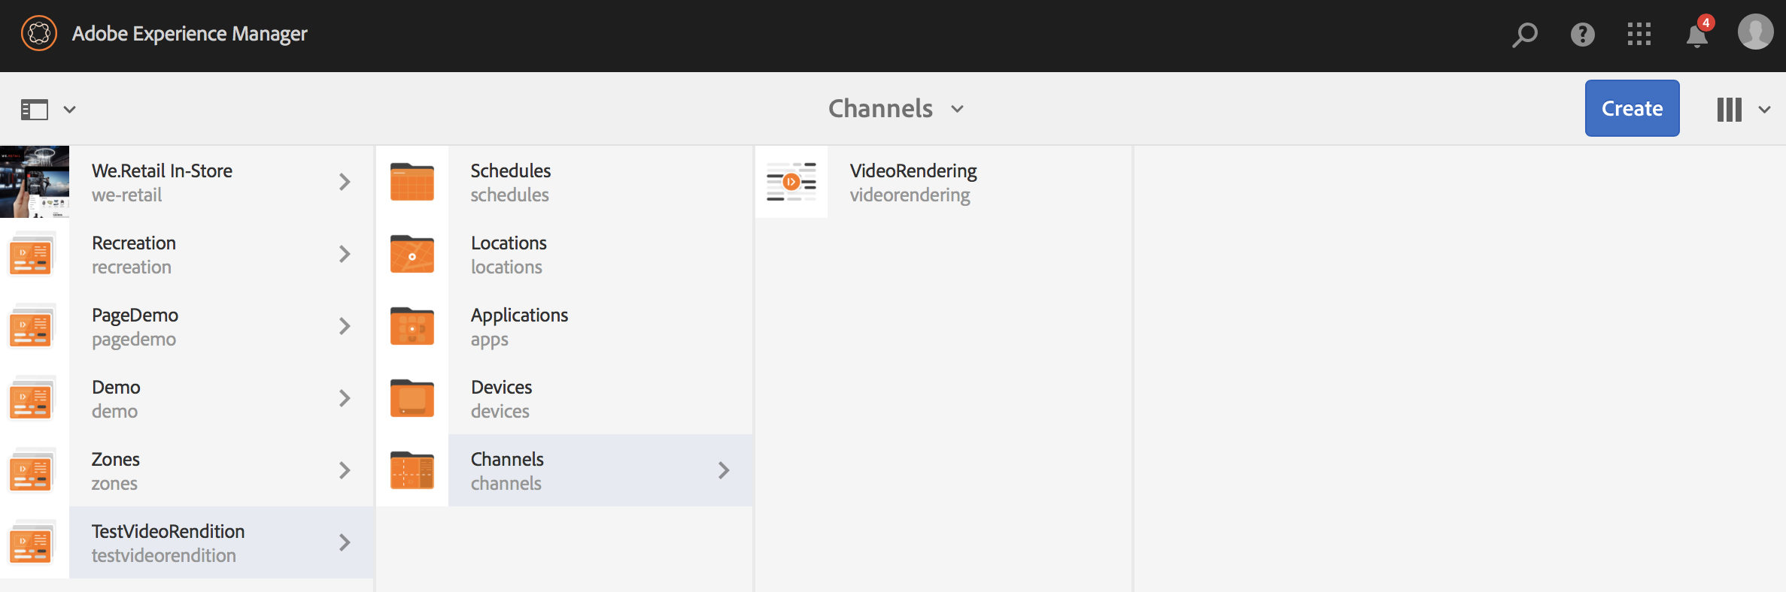Select the PageDemo project icon

[x=32, y=326]
